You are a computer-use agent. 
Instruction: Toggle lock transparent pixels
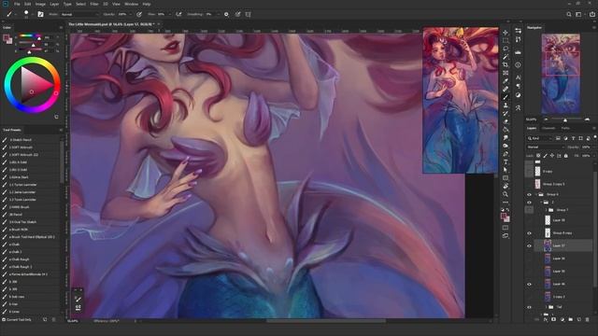click(x=538, y=156)
